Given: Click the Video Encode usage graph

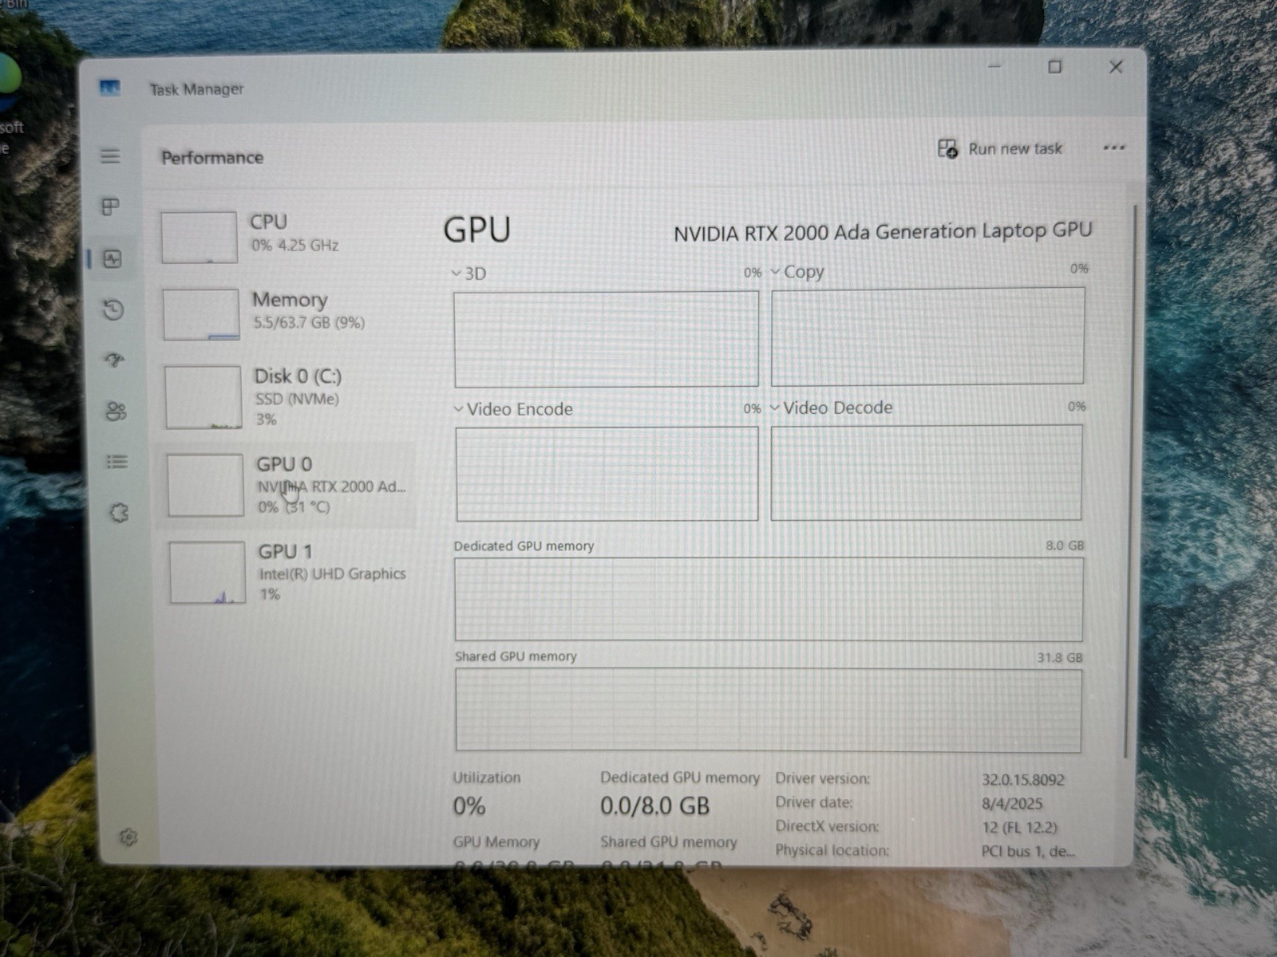Looking at the screenshot, I should pyautogui.click(x=607, y=474).
